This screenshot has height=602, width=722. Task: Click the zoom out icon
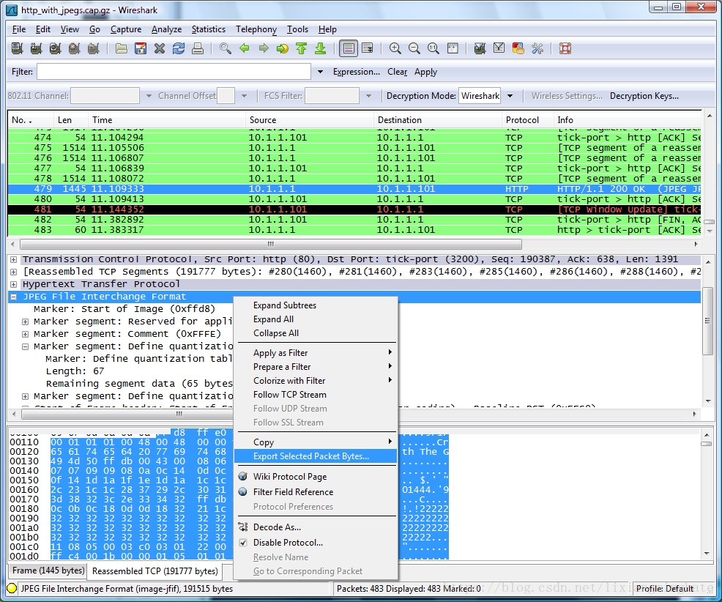tap(414, 48)
